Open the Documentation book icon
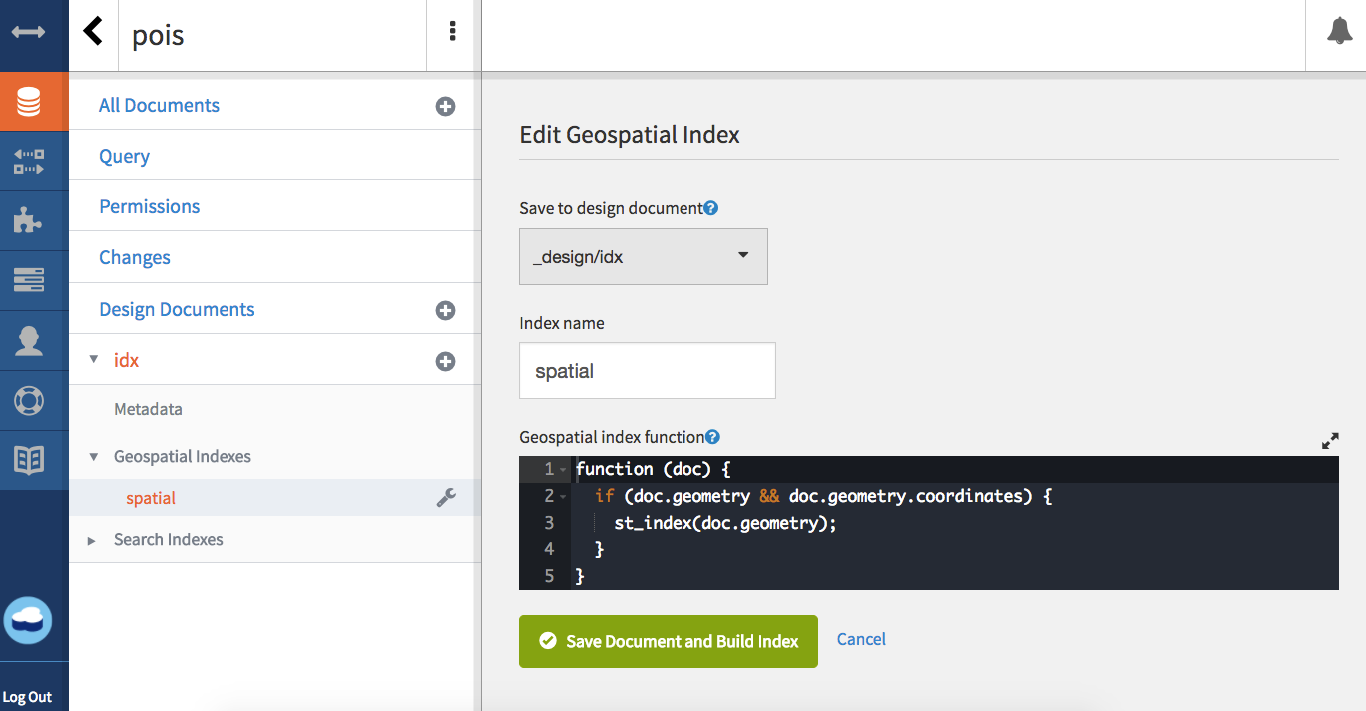Screen dimensions: 1366x711 (x=28, y=460)
